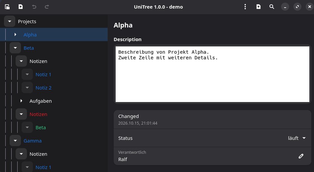Undo the last change
The width and height of the screenshot is (314, 172).
tap(34, 7)
